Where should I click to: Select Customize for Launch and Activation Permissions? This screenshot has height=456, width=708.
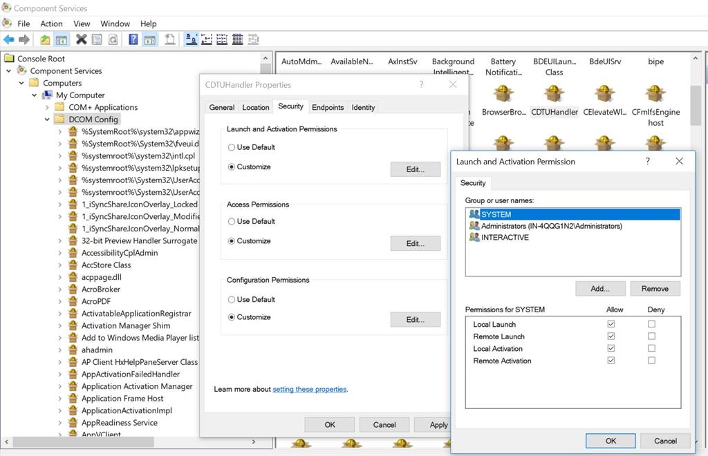pos(232,167)
